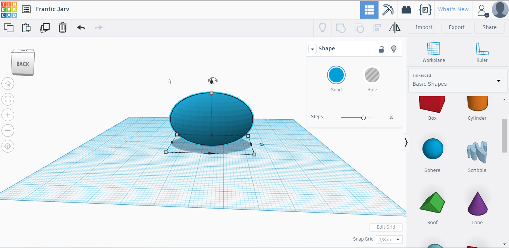Screen dimensions: 509x248
Task: Click the Import button
Action: click(x=424, y=27)
